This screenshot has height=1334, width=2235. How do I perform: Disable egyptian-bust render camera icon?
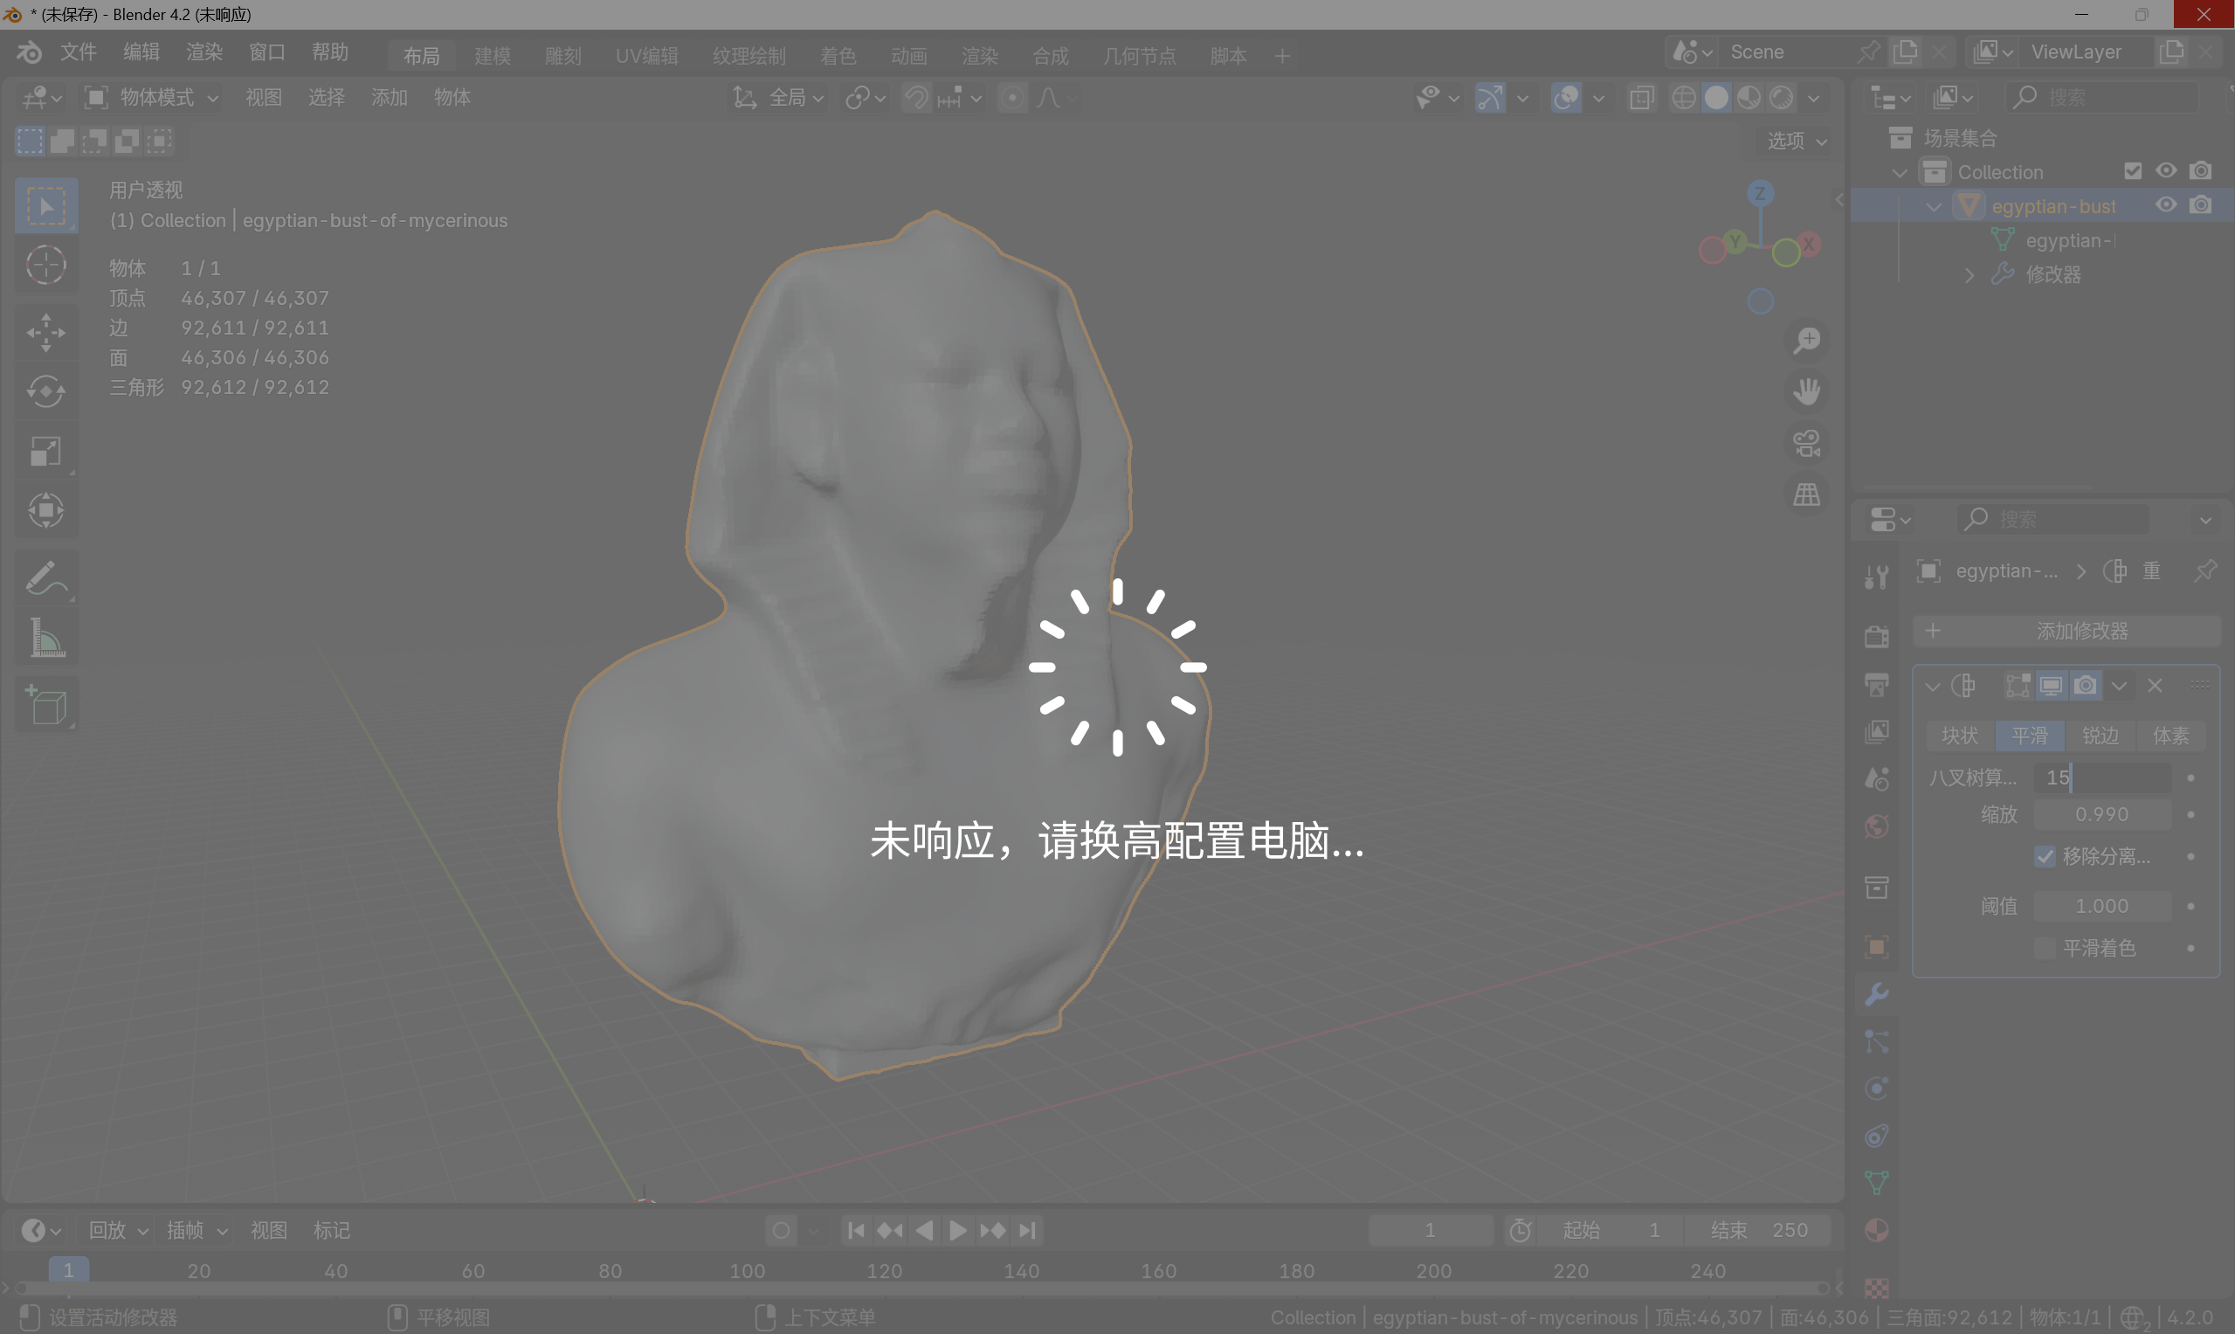(x=2201, y=205)
